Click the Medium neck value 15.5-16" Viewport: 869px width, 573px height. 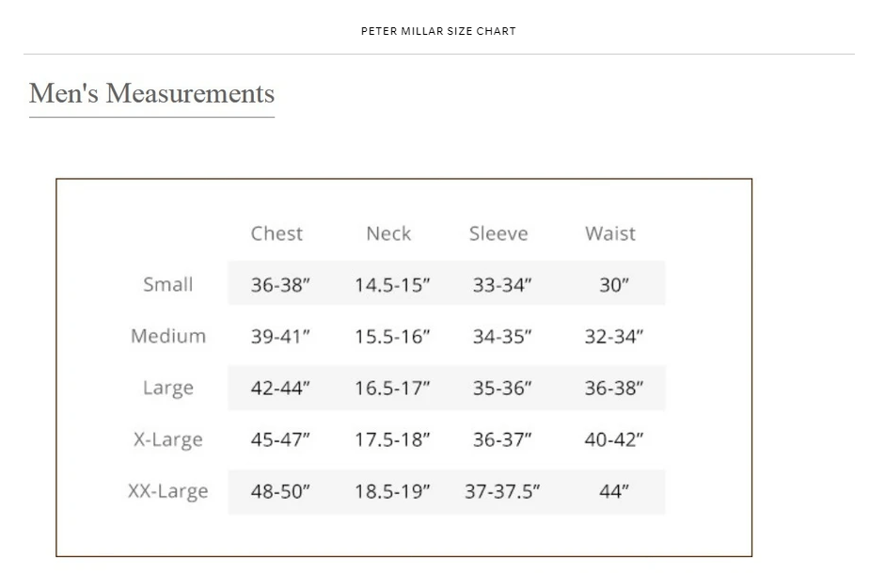click(392, 337)
